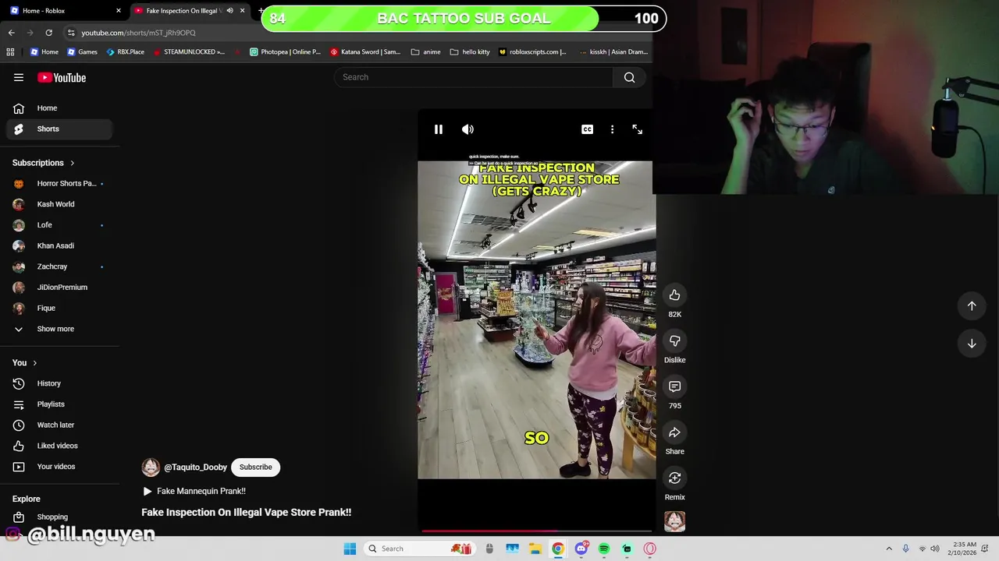Enter fullscreen for the Short

[637, 129]
